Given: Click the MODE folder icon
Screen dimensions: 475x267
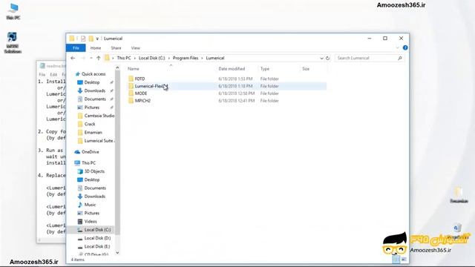Looking at the screenshot, I should 131,93.
